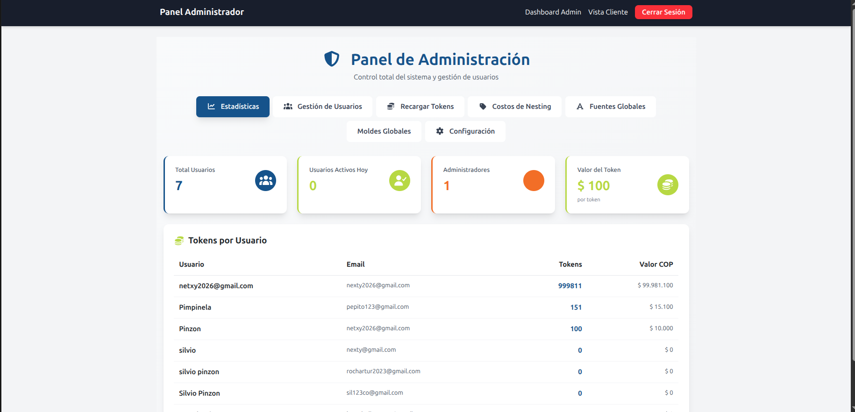Viewport: 855px width, 412px height.
Task: Click the font icon in Fuentes Globales tab
Action: [x=580, y=107]
